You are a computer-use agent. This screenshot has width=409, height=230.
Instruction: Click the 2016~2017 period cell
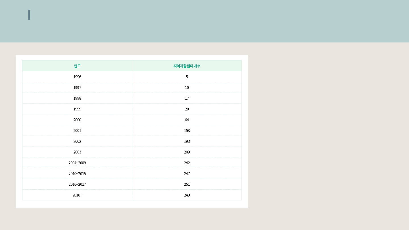click(x=77, y=184)
